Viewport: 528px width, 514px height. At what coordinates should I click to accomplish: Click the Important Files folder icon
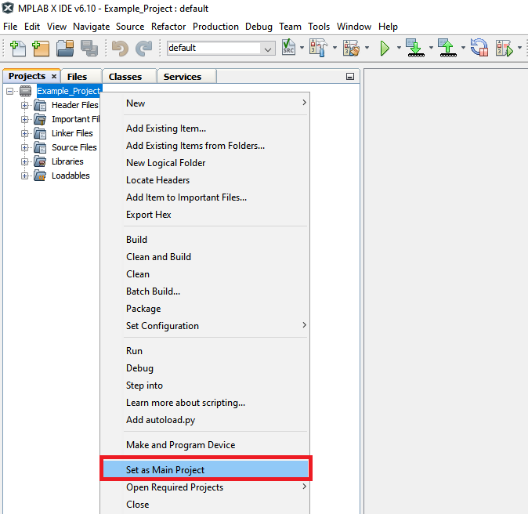click(40, 119)
